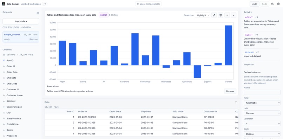Click Order Date cell 2023-01-03

116,117
